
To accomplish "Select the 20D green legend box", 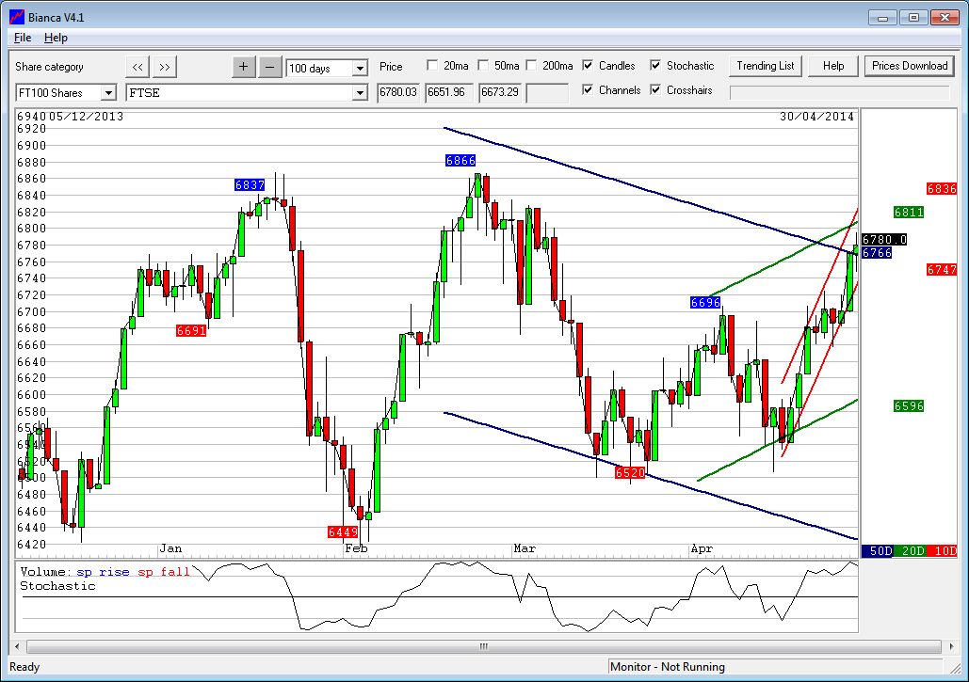I will point(911,551).
